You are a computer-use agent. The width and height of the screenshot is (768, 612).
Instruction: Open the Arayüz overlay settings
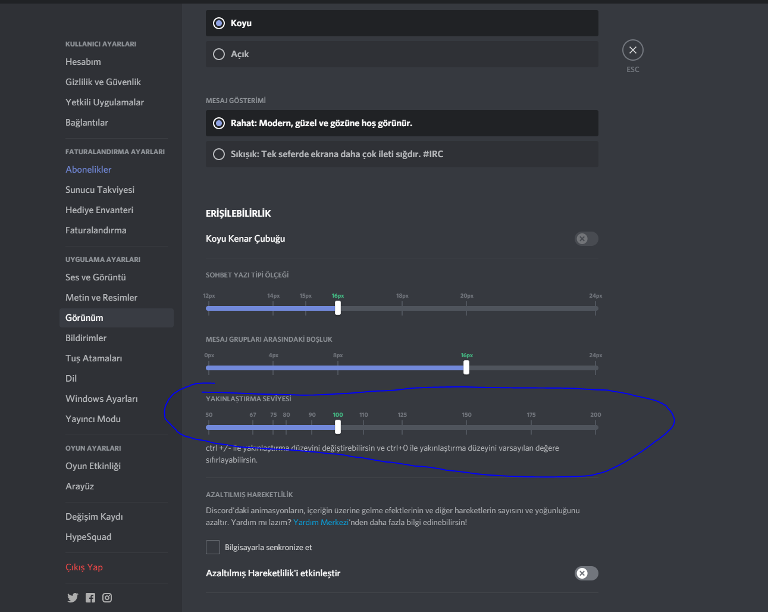117,486
